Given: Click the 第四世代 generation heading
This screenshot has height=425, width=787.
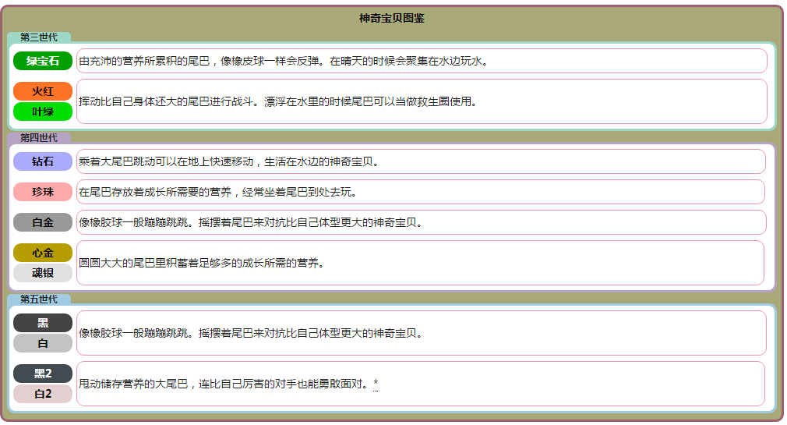Looking at the screenshot, I should point(39,138).
